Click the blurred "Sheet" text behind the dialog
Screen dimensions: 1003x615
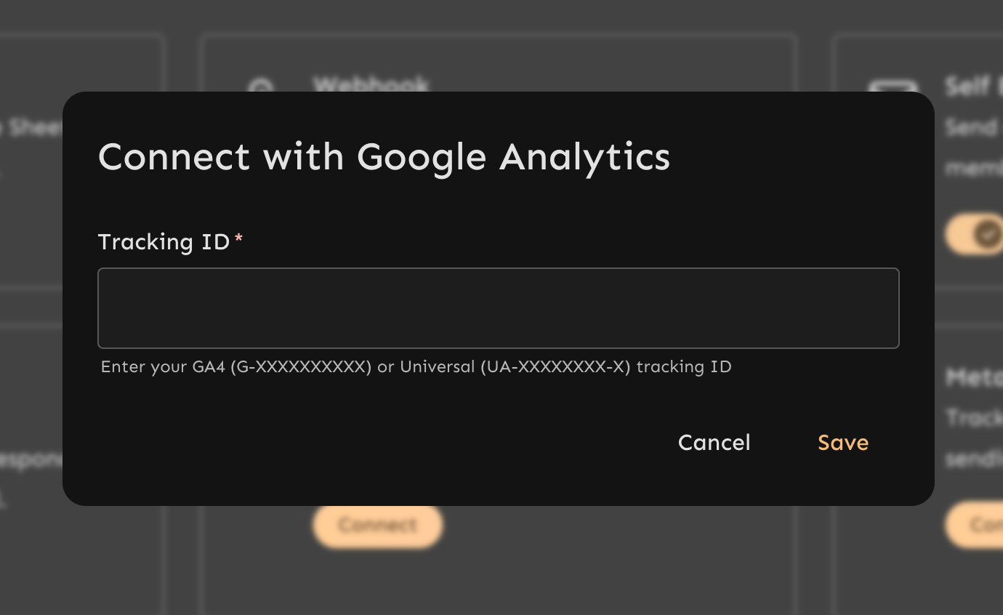click(x=33, y=128)
